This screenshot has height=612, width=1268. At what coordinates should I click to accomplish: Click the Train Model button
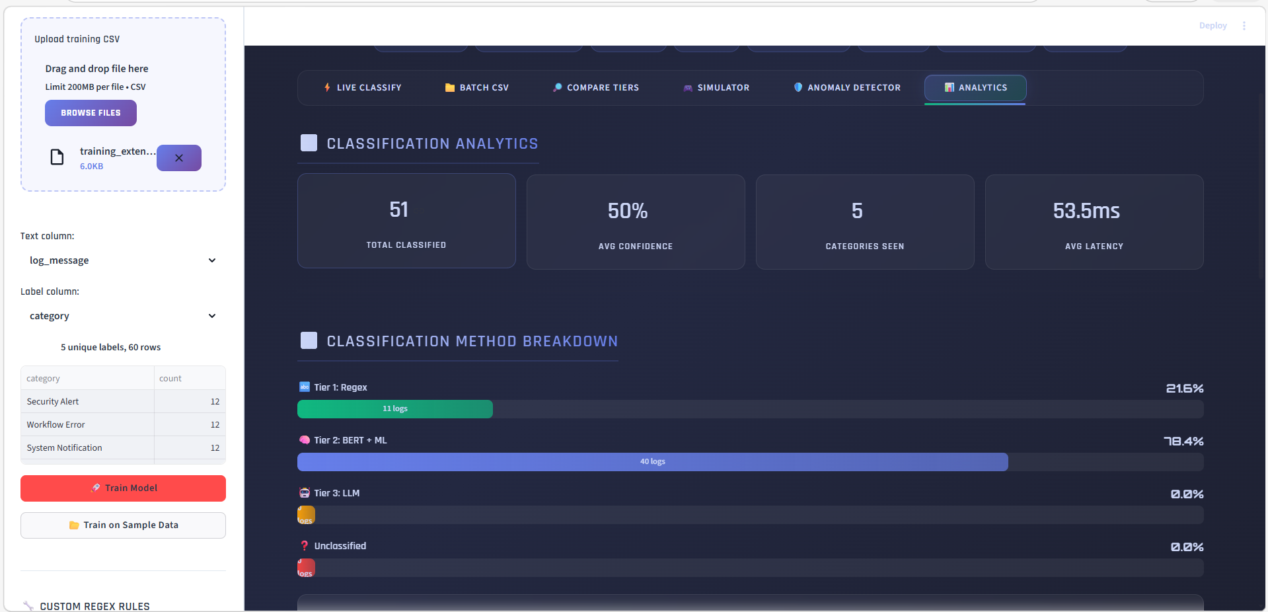[123, 488]
